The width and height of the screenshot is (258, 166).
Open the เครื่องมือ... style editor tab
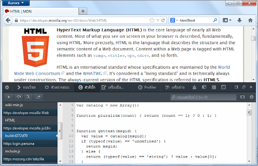(x=113, y=87)
